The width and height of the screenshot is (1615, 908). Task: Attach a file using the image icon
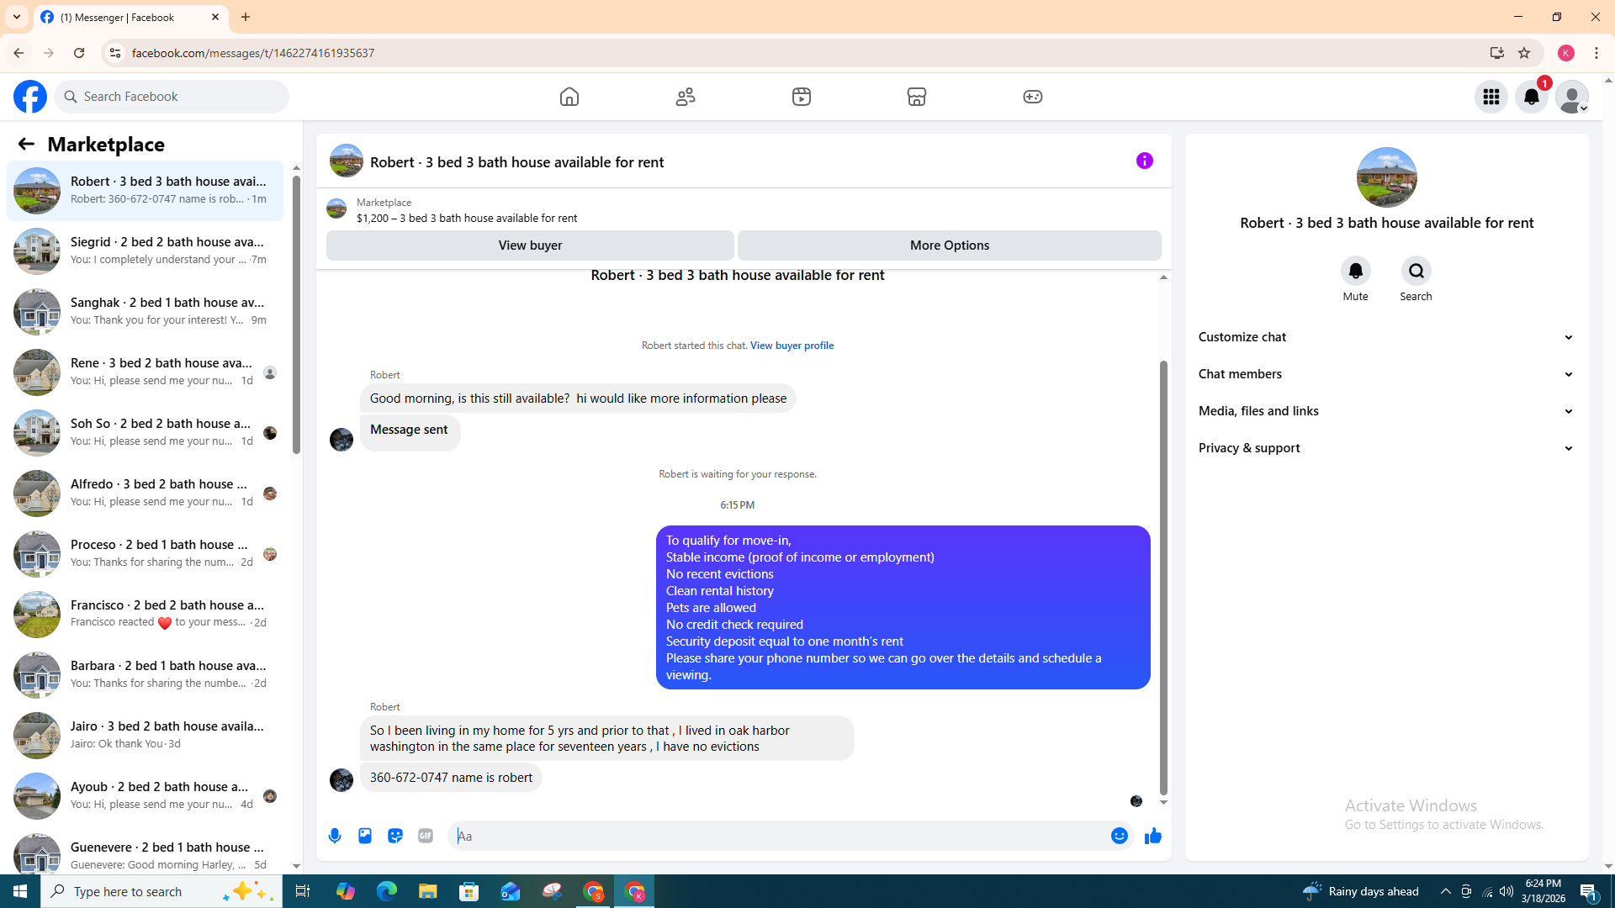coord(365,836)
